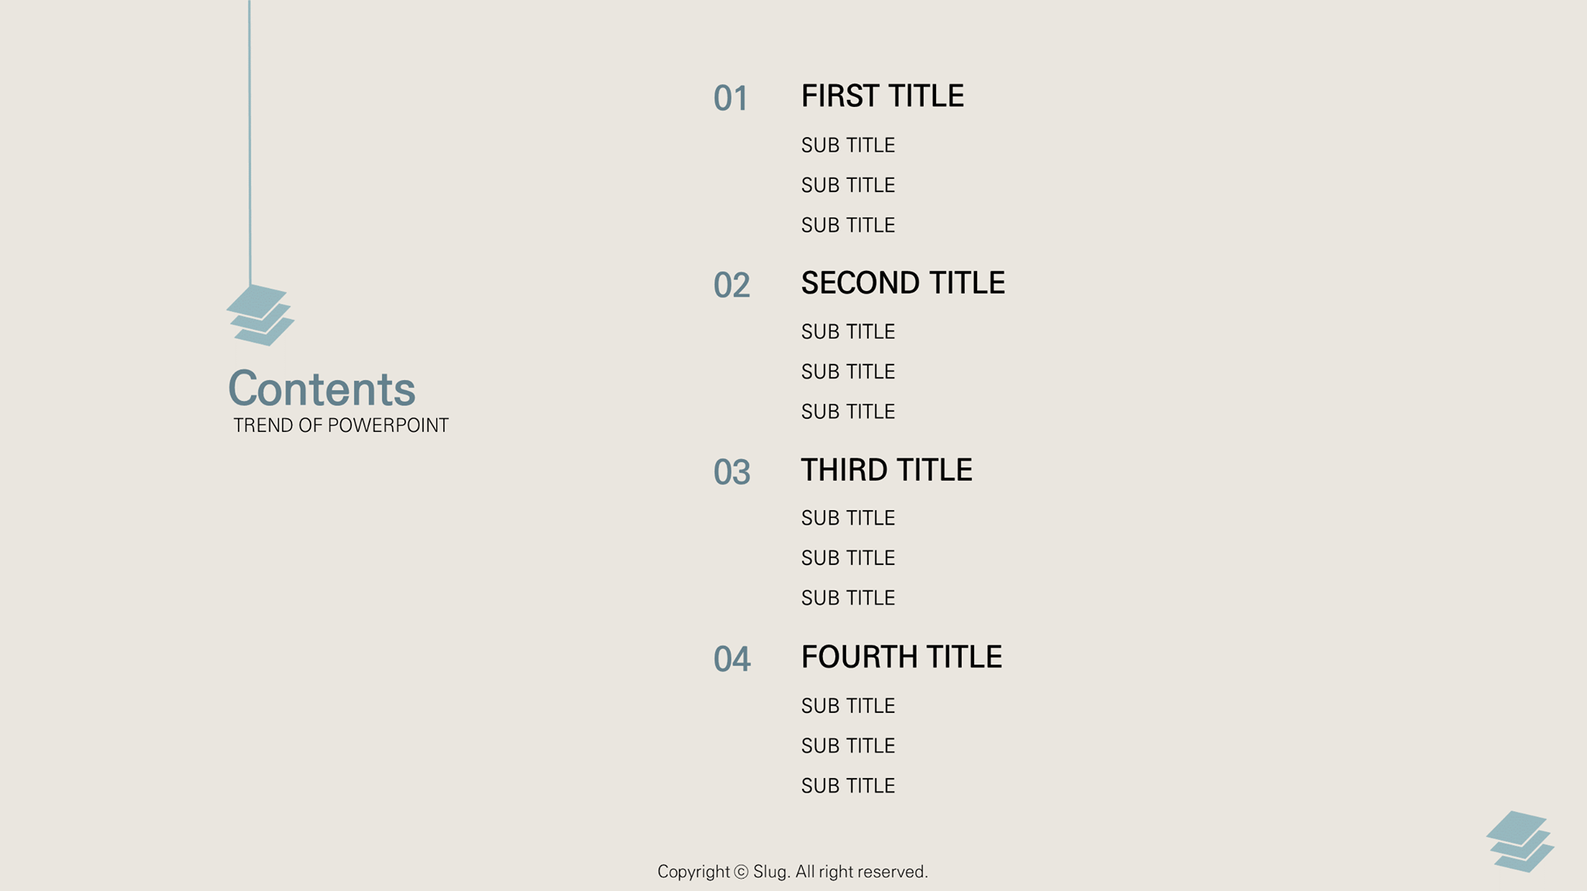Click the section number 02
The image size is (1587, 891).
point(732,285)
